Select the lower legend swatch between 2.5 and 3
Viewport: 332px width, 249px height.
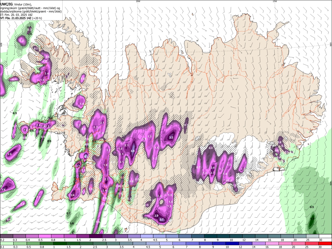[99, 244]
